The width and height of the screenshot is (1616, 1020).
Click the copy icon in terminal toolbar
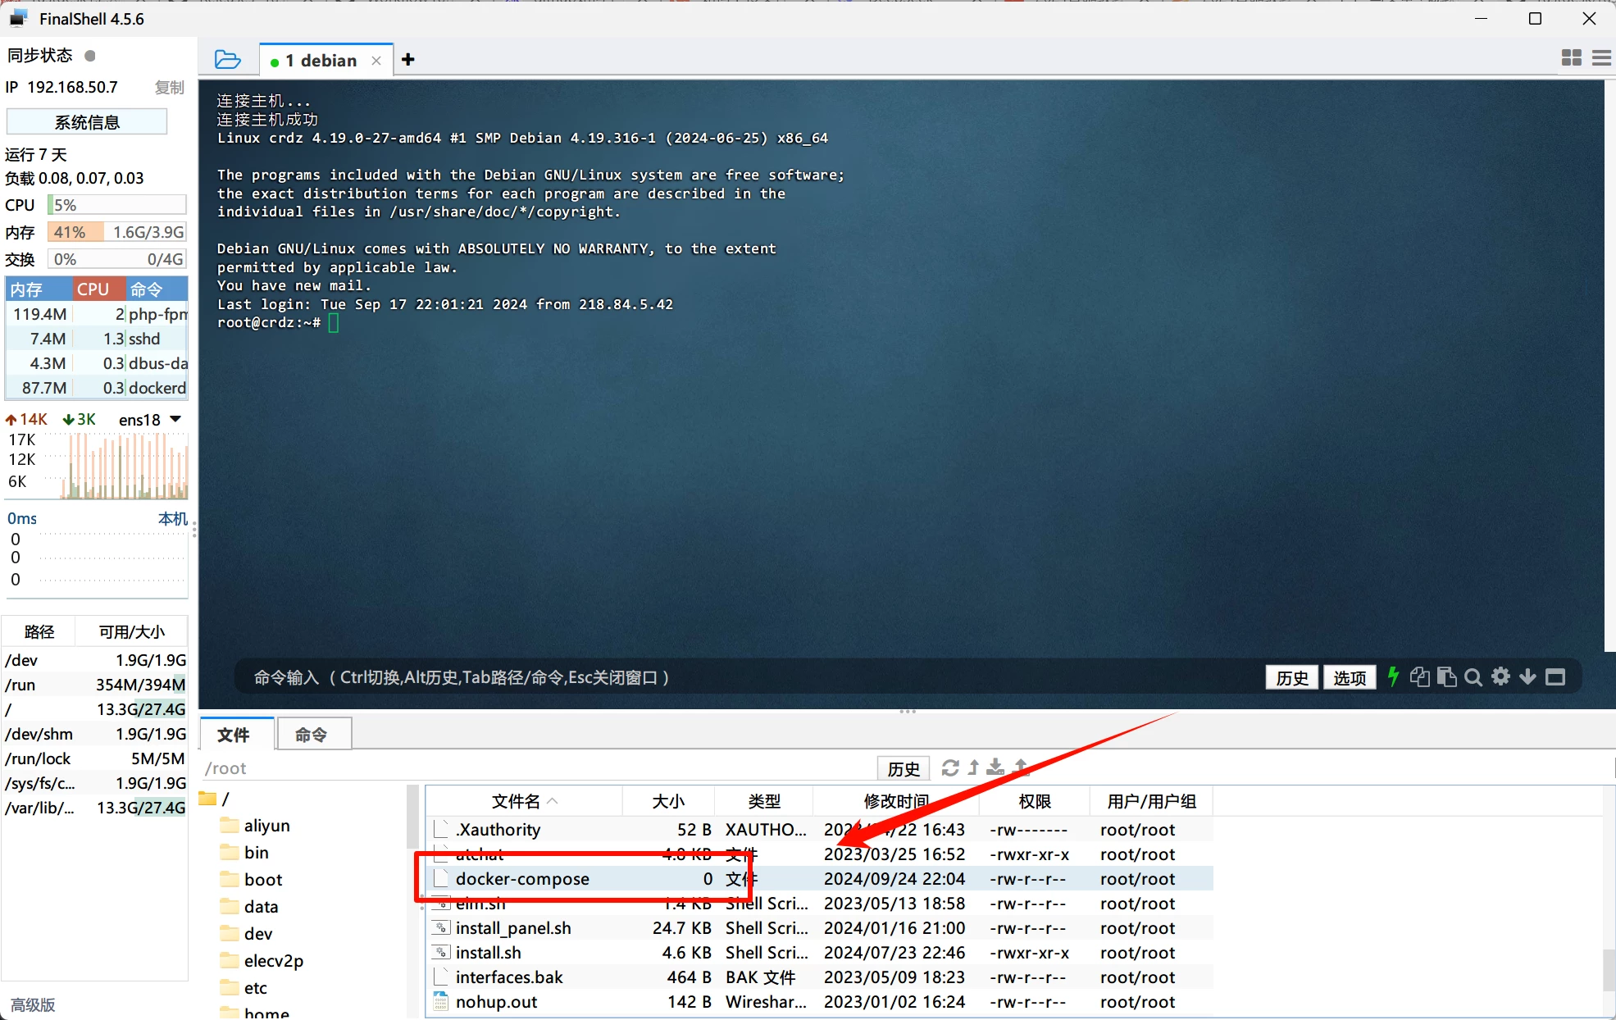tap(1419, 676)
